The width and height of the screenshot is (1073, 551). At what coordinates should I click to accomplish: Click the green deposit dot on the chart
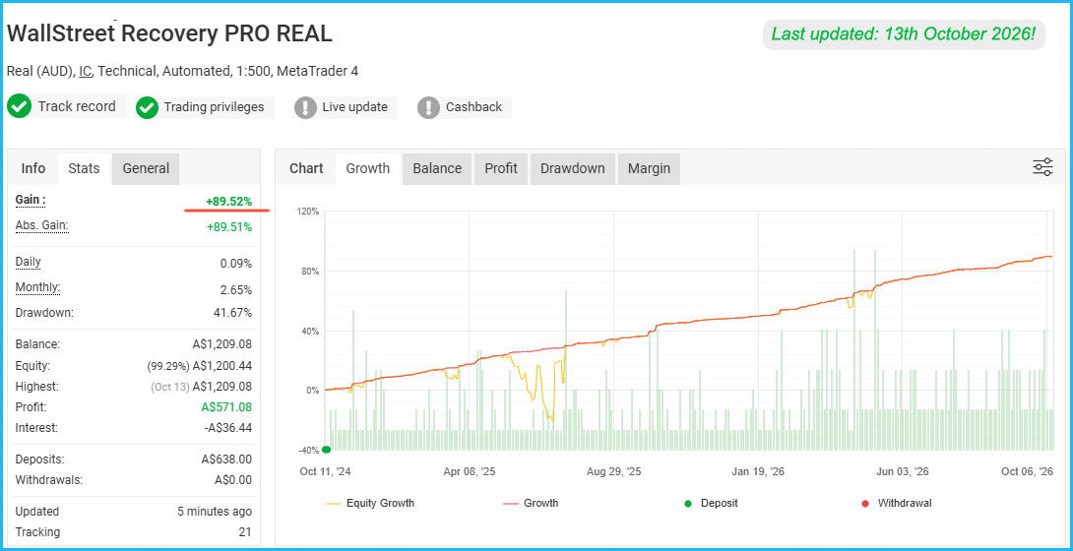(x=327, y=449)
